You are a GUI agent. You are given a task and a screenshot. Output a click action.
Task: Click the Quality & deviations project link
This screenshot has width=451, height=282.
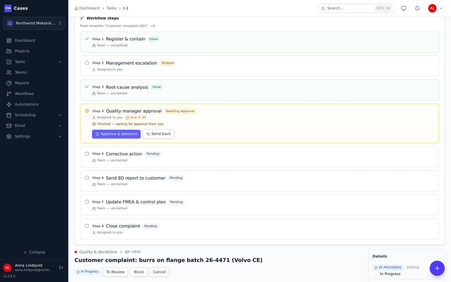[x=98, y=252]
